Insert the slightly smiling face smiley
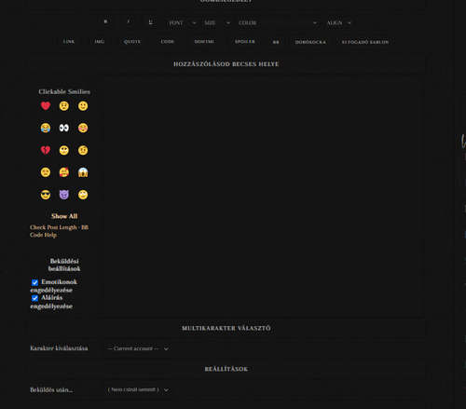The height and width of the screenshot is (409, 466). pos(83,106)
